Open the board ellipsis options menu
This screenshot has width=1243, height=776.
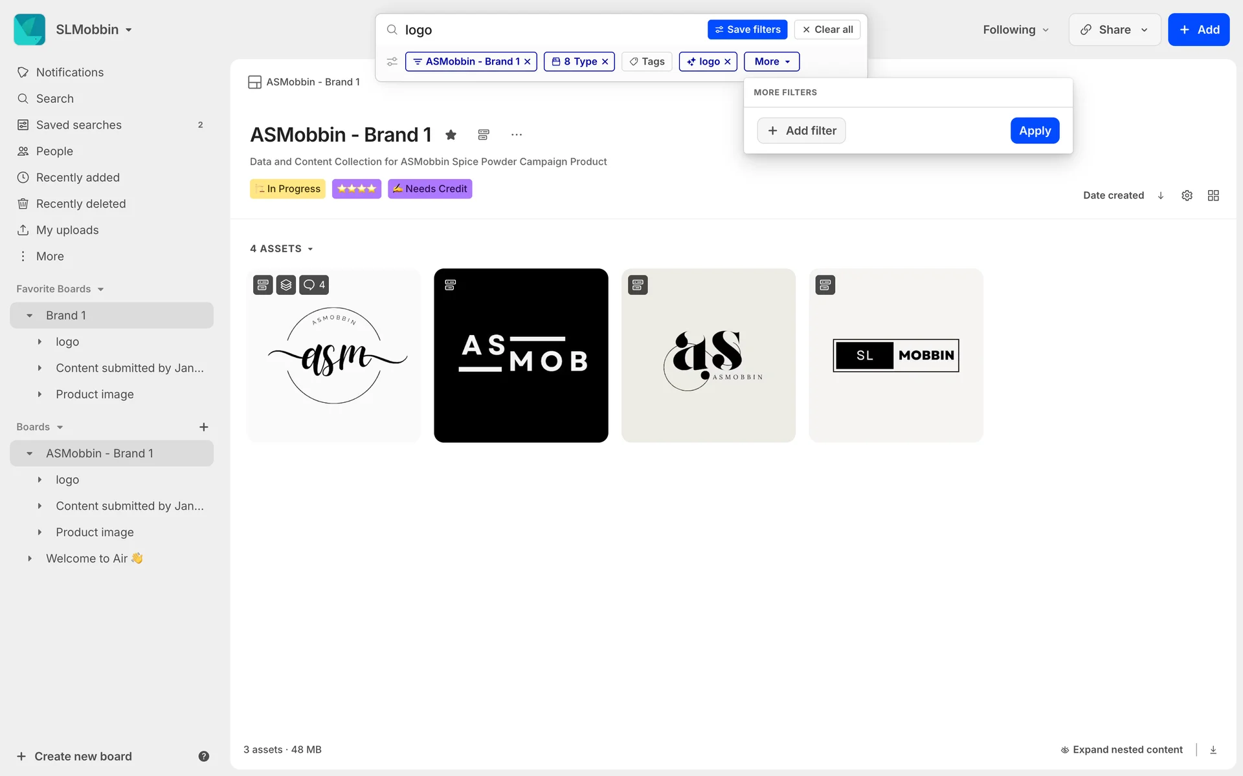tap(516, 135)
